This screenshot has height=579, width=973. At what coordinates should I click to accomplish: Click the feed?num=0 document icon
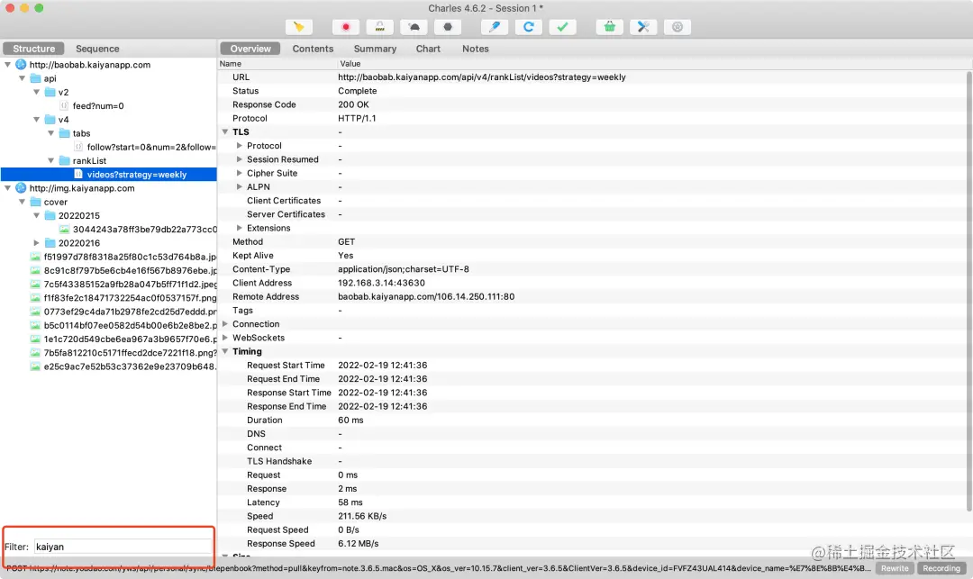[64, 105]
